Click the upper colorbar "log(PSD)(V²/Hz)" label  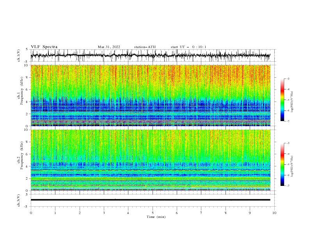tap(292, 102)
